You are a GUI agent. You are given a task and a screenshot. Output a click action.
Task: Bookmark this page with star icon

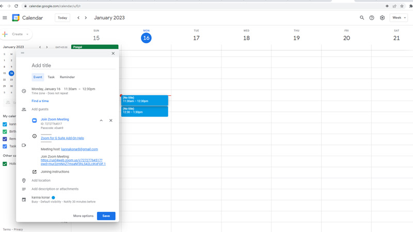click(402, 6)
